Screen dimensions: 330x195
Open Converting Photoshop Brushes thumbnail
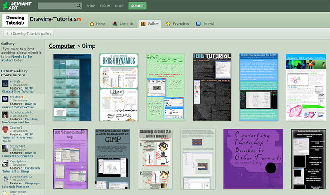253,159
